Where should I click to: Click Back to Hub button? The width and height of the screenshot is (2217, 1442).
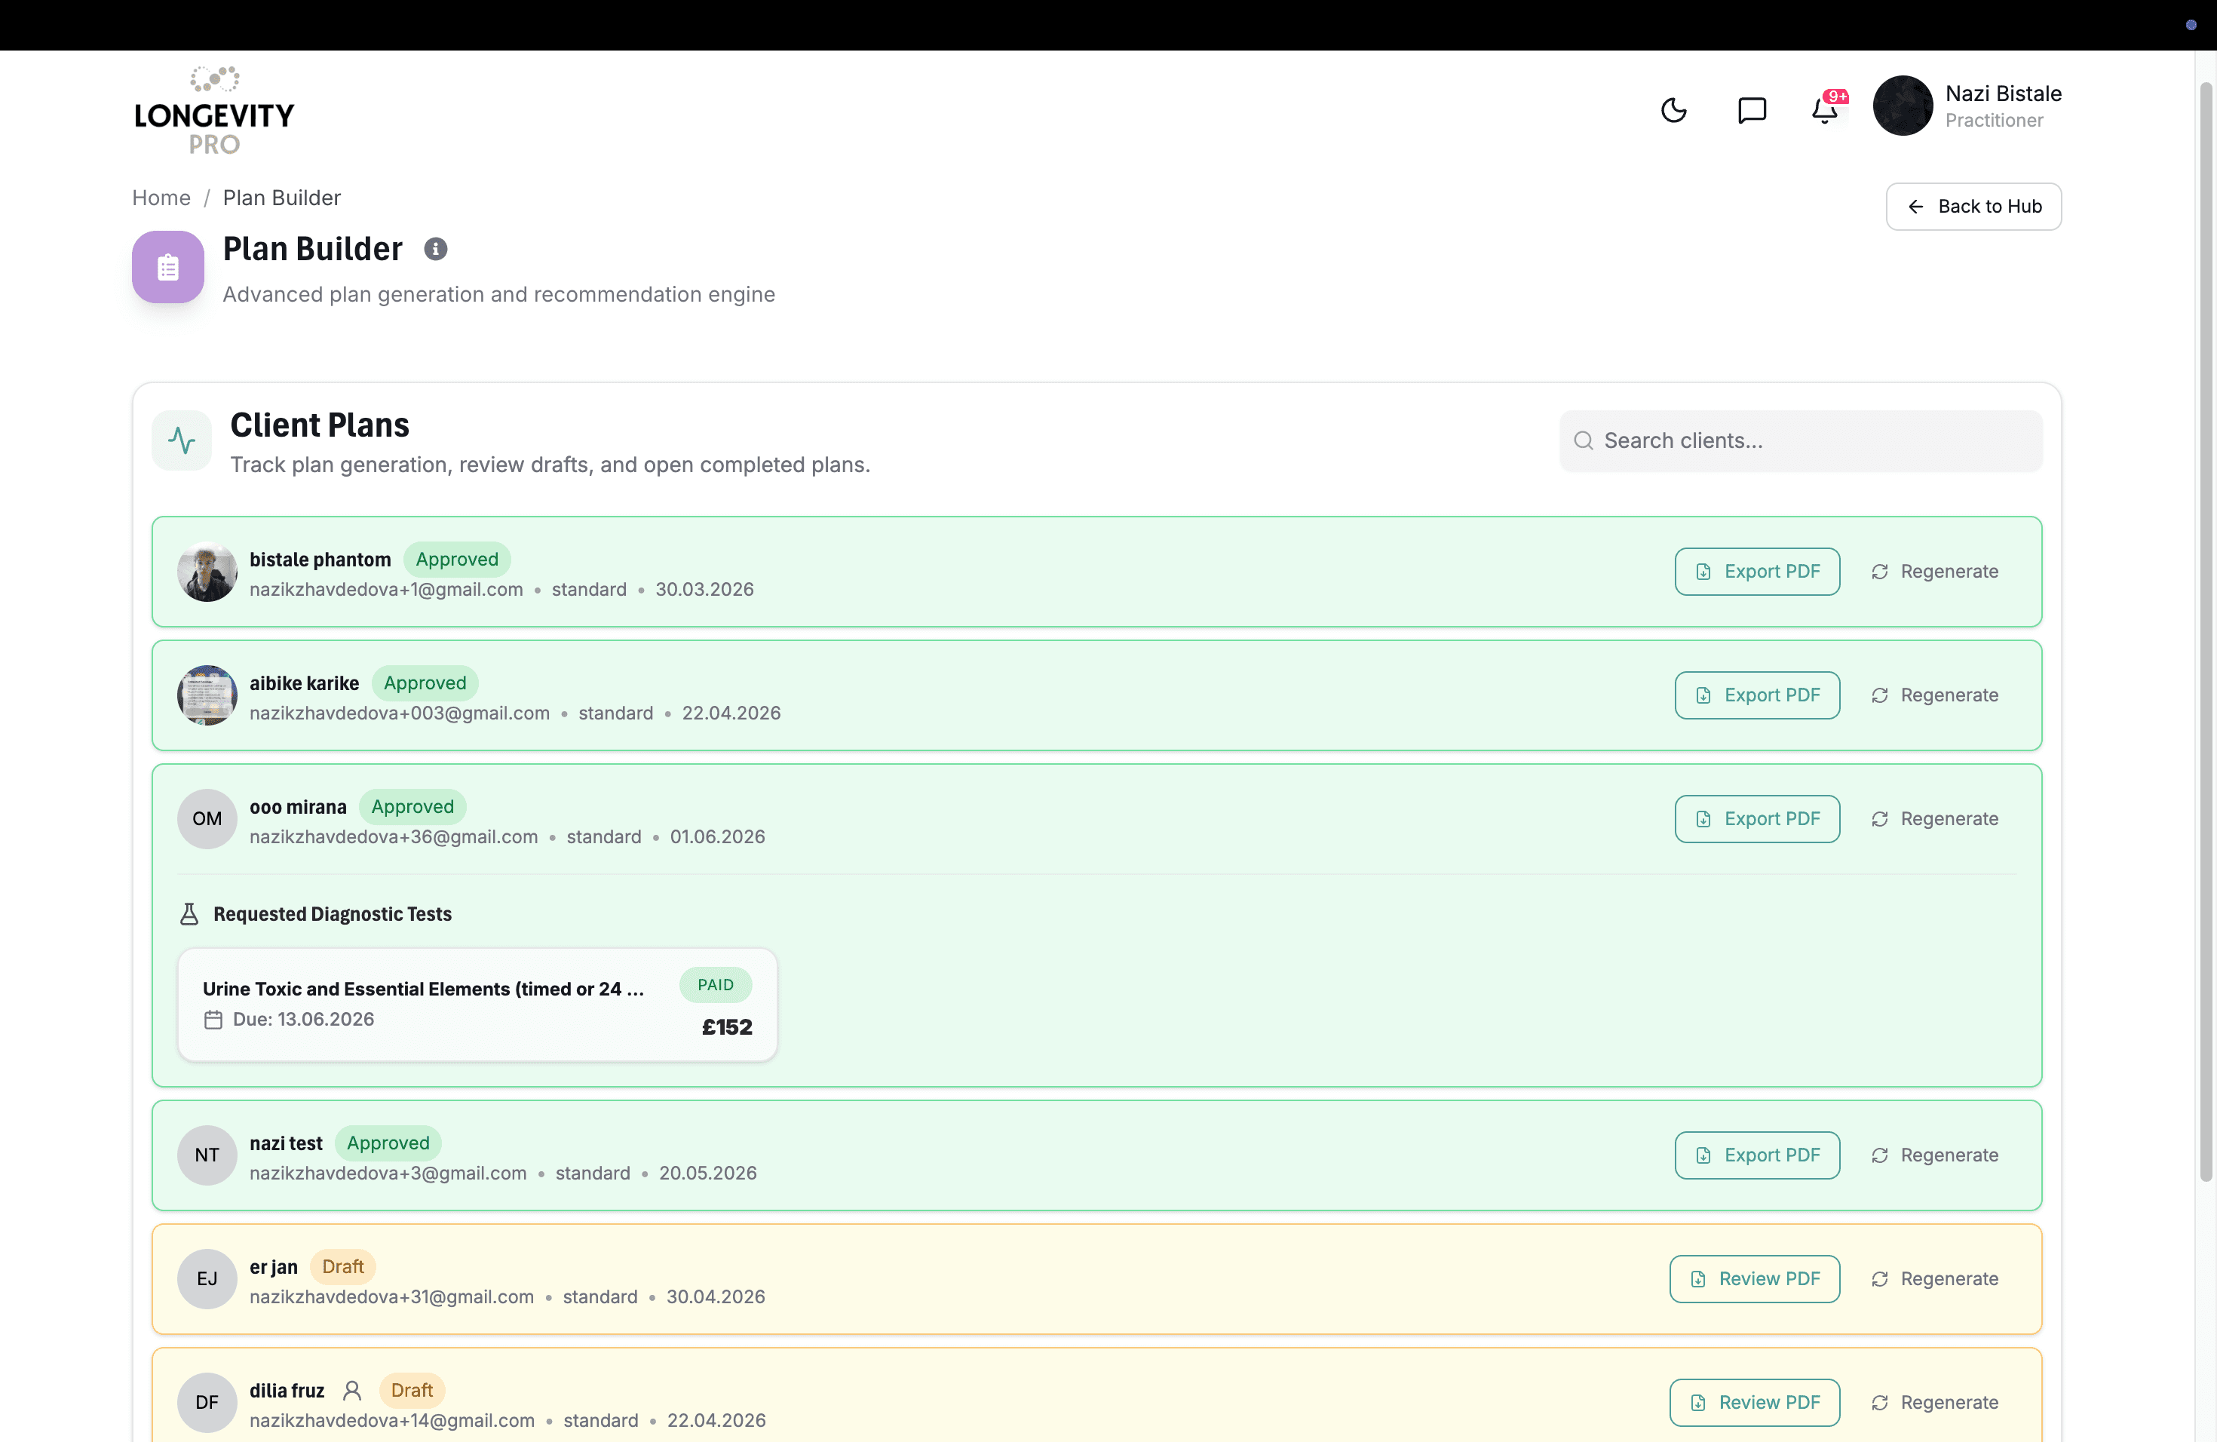click(x=1973, y=206)
